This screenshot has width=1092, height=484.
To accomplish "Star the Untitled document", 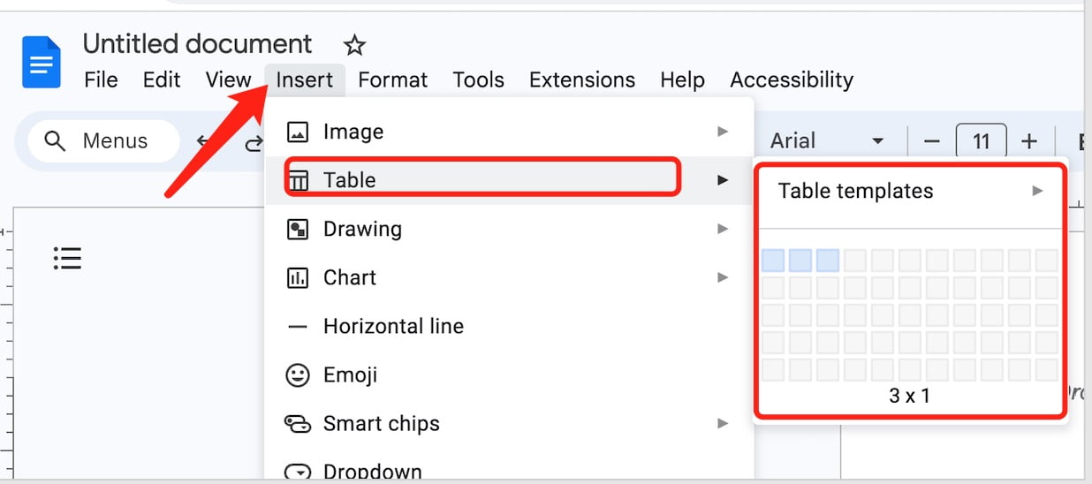I will click(354, 45).
